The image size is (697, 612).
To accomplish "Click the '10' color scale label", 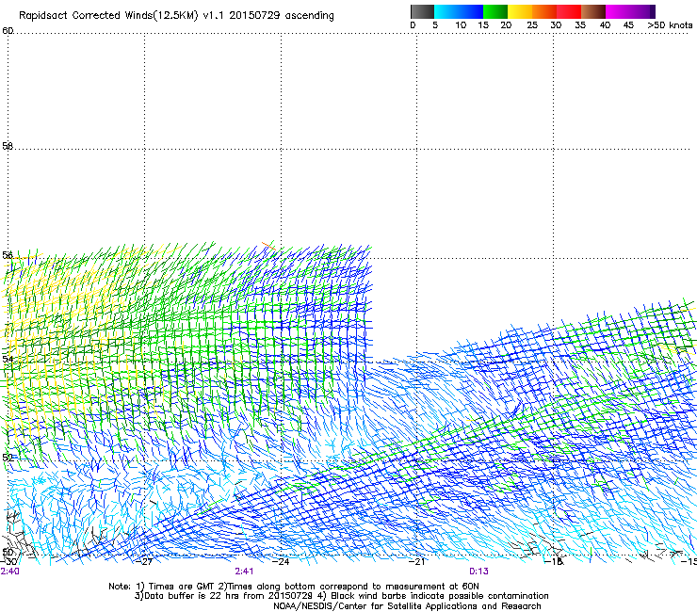I will 461,25.
